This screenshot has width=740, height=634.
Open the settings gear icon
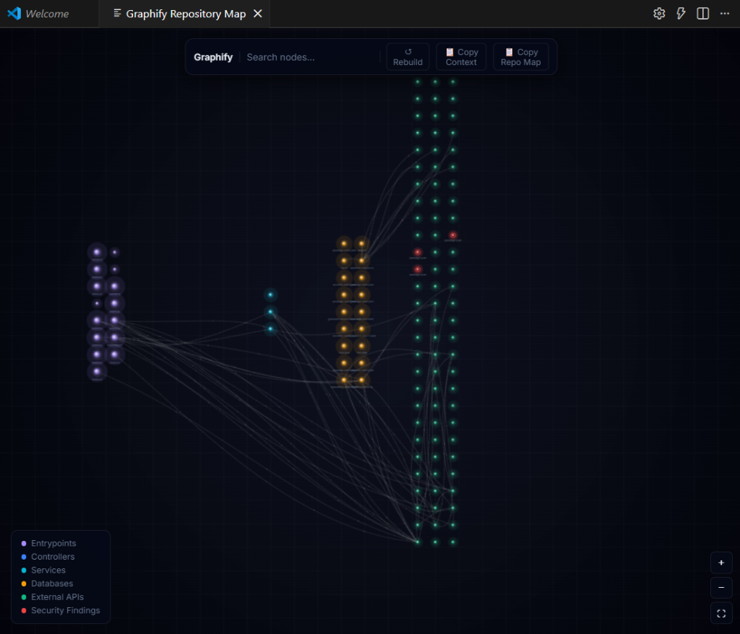[659, 14]
